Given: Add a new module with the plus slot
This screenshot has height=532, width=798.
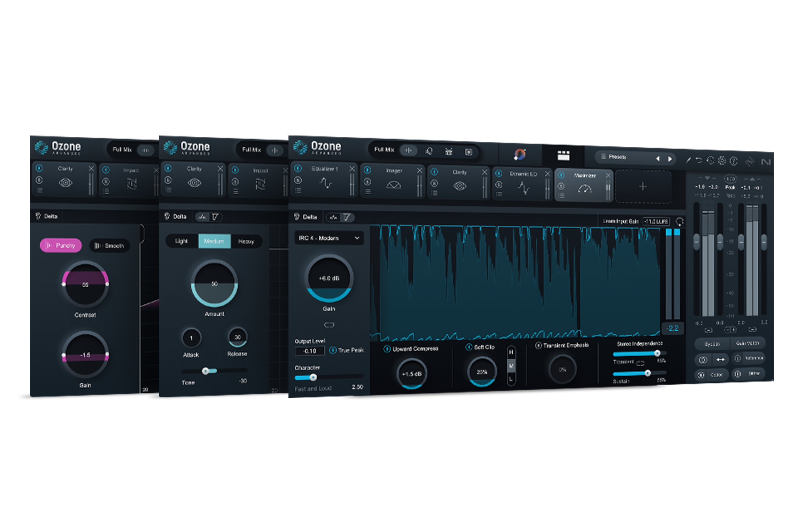Looking at the screenshot, I should coord(643,187).
